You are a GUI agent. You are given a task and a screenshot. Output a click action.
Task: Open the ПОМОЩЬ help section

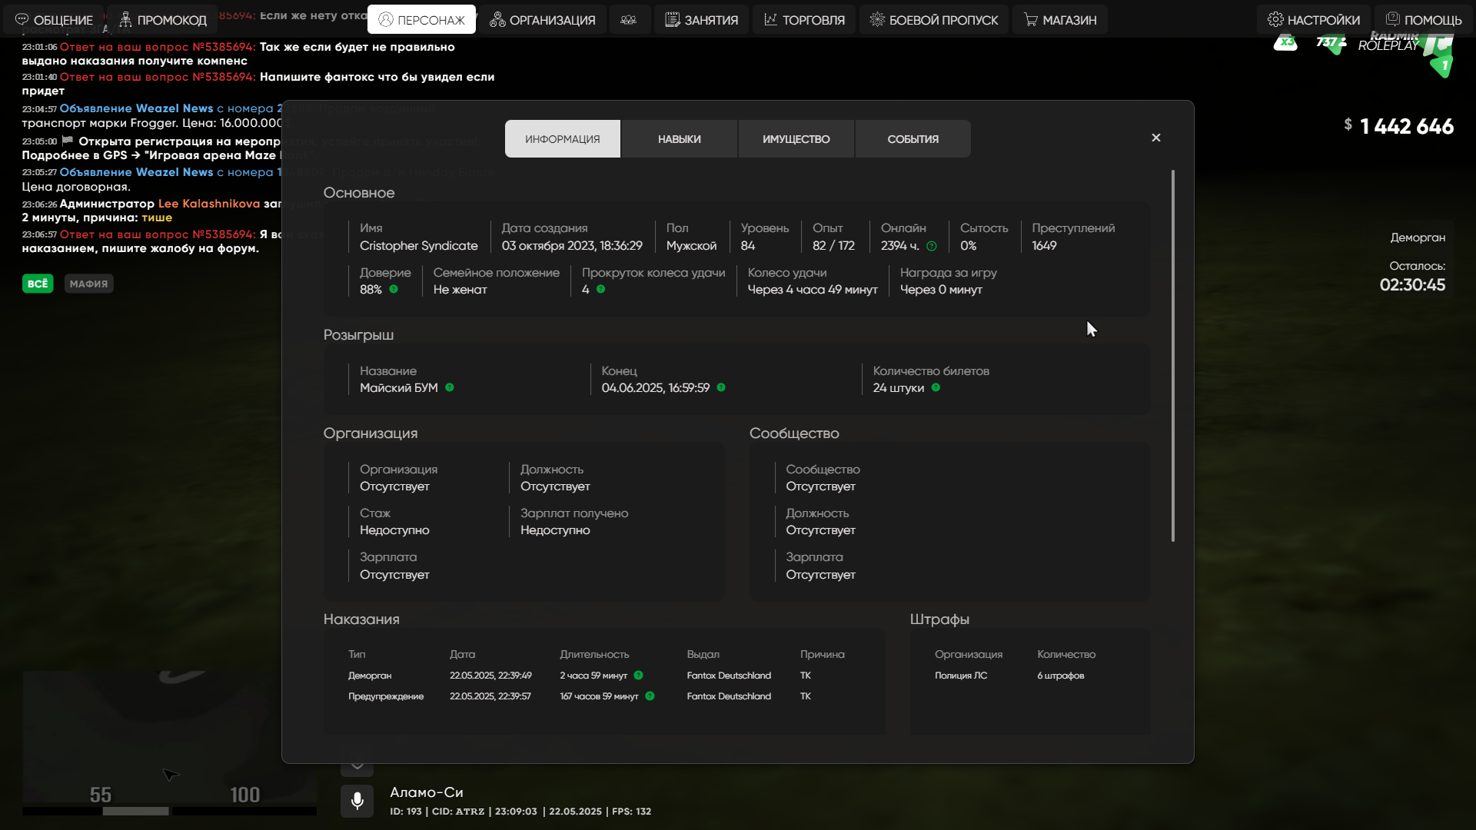1423,19
